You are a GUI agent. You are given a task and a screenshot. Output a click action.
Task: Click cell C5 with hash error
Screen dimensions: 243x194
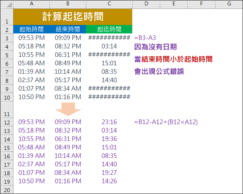pyautogui.click(x=109, y=55)
